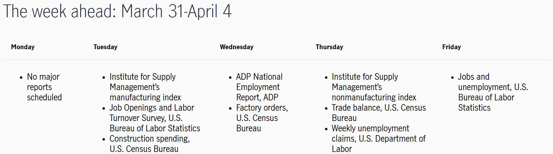Select the Friday column header
The image size is (553, 154).
pyautogui.click(x=452, y=47)
